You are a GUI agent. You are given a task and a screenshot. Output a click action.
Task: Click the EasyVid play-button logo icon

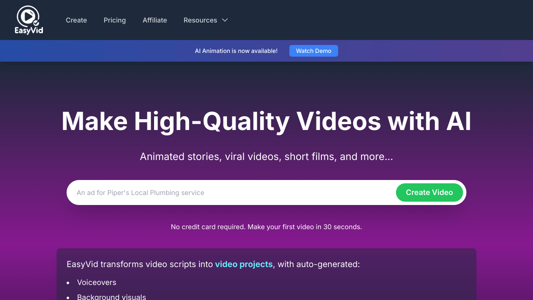pos(27,16)
